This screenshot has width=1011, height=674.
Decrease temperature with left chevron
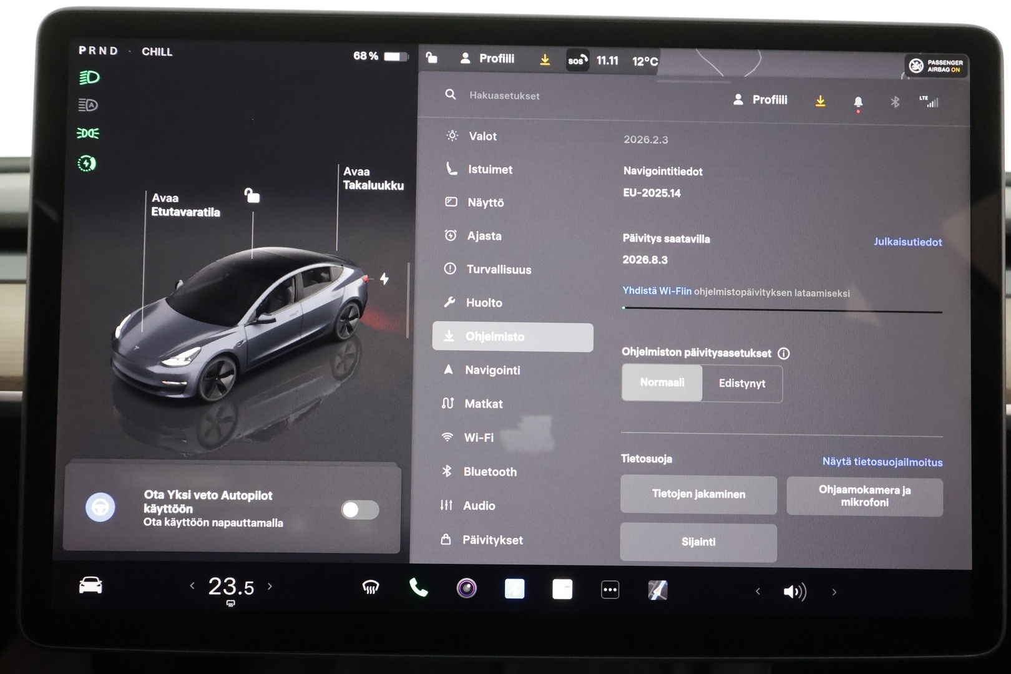pyautogui.click(x=192, y=585)
